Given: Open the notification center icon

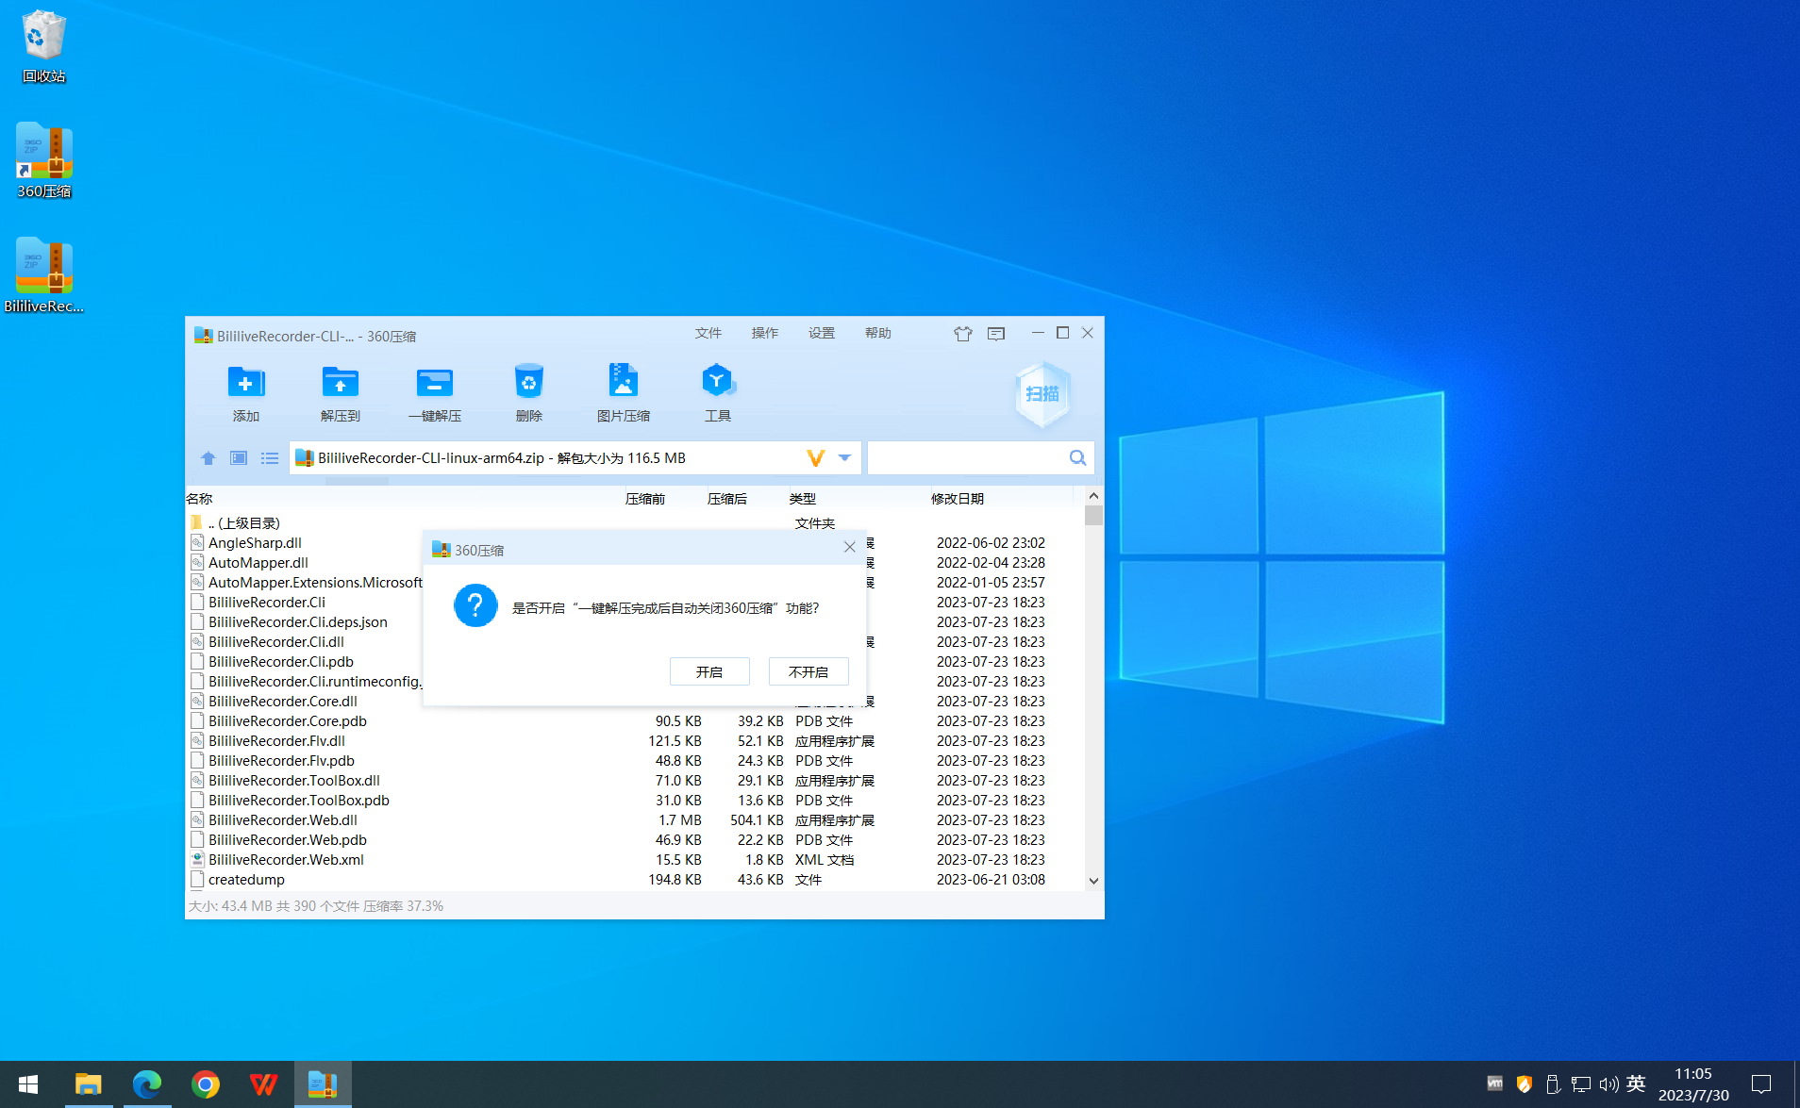Looking at the screenshot, I should [1761, 1084].
